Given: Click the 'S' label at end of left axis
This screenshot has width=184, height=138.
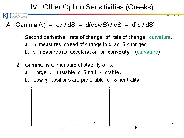Looking at the screenshot, I should (94, 124).
